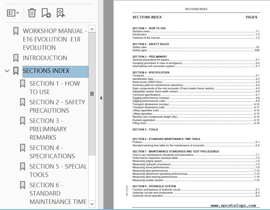Click the 'Introduction' line under Section 1
Viewport: 270px width, 210px height.
click(x=196, y=34)
